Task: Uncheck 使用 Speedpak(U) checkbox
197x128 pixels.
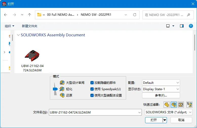Action: pyautogui.click(x=92, y=89)
